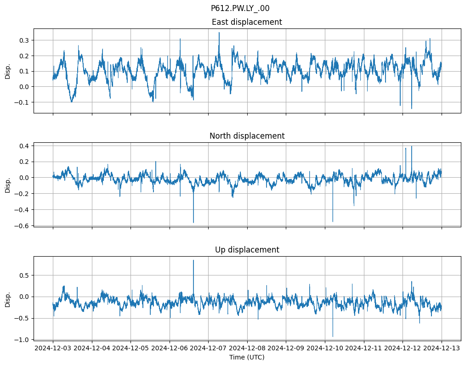The image size is (465, 365).
Task: Click the Up plot's Disp. y-axis label
Action: [8, 298]
